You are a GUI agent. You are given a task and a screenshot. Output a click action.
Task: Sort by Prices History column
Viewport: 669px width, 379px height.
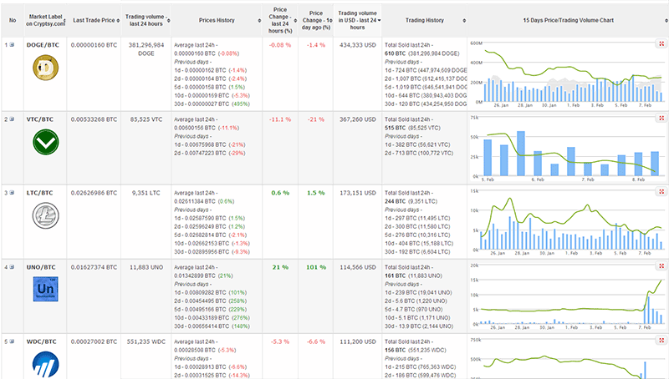click(x=217, y=20)
